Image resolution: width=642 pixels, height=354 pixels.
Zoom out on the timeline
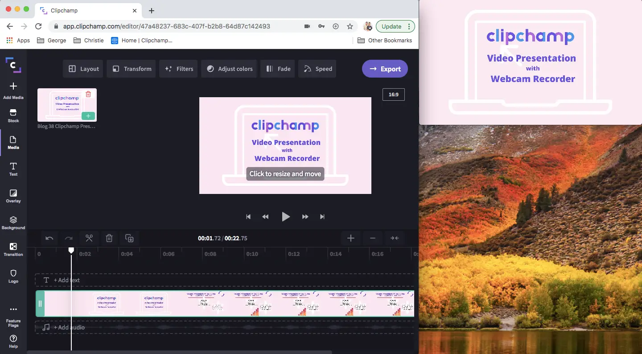click(373, 238)
